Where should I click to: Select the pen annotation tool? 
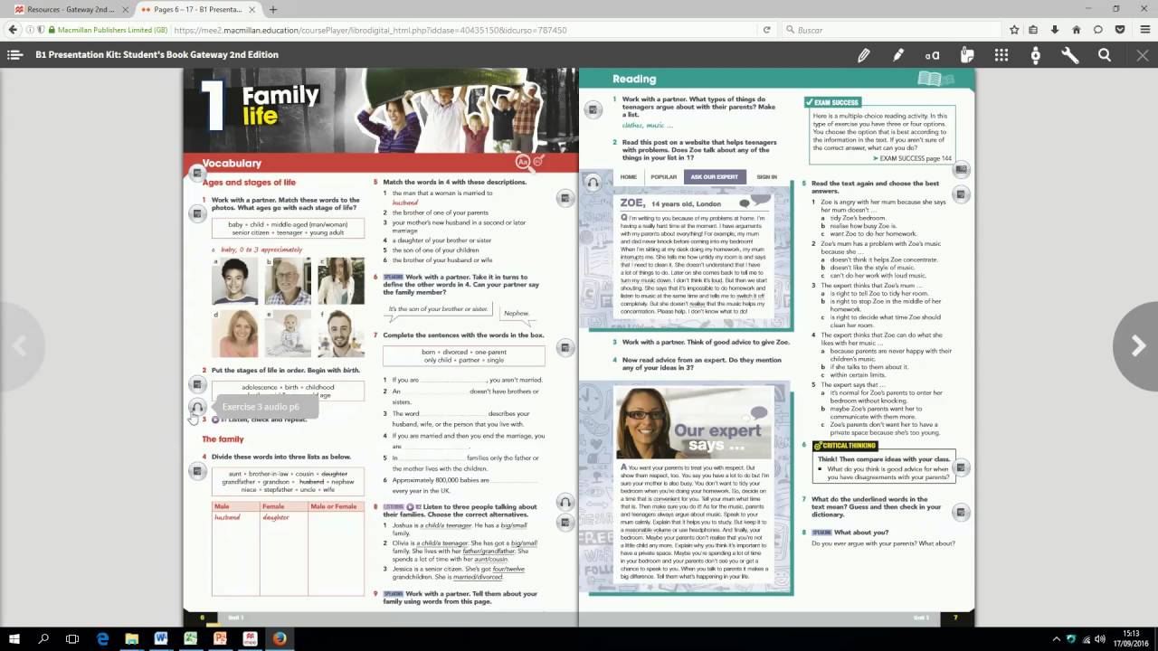pos(863,55)
